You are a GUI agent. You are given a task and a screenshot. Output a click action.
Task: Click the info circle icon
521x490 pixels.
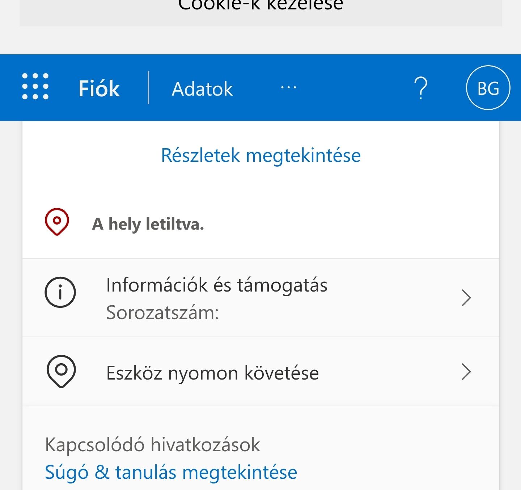point(60,292)
